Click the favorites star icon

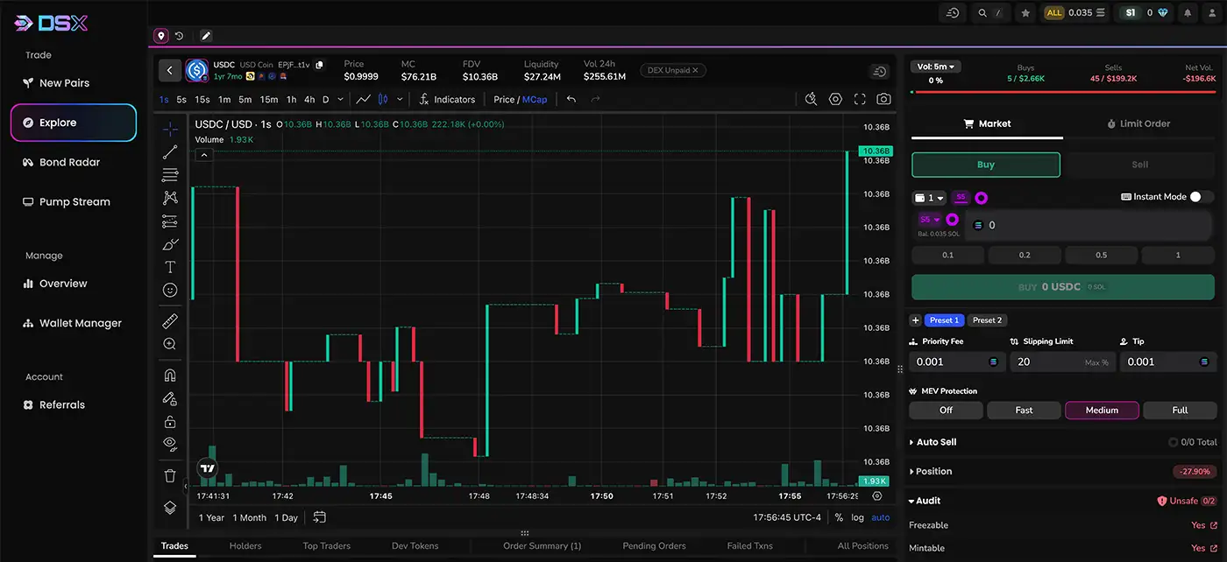click(x=1025, y=13)
